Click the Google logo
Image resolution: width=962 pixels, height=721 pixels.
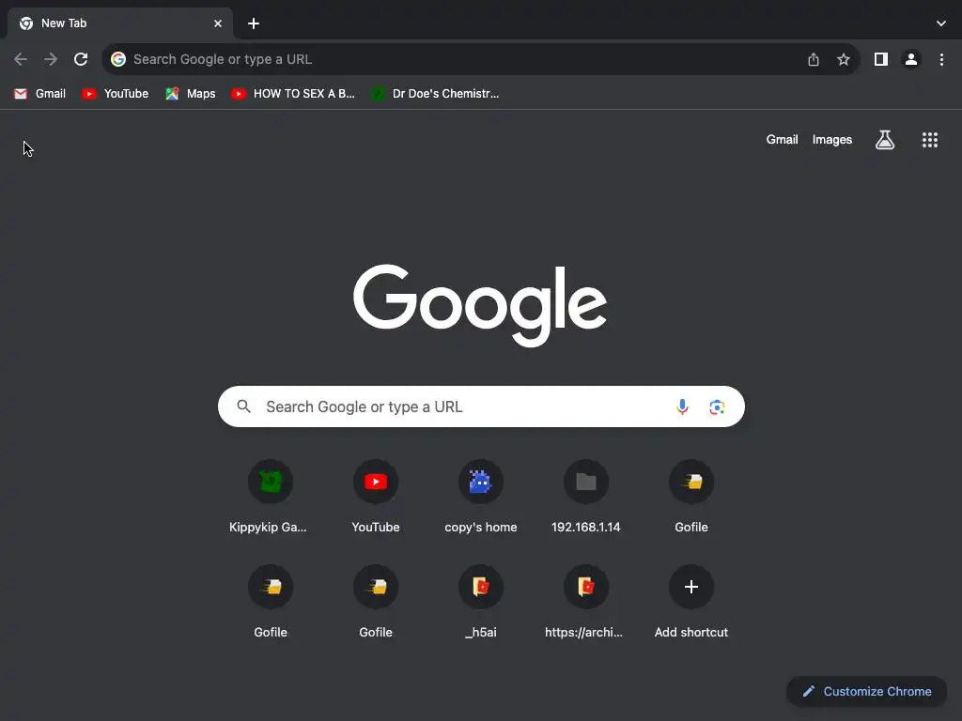point(480,305)
